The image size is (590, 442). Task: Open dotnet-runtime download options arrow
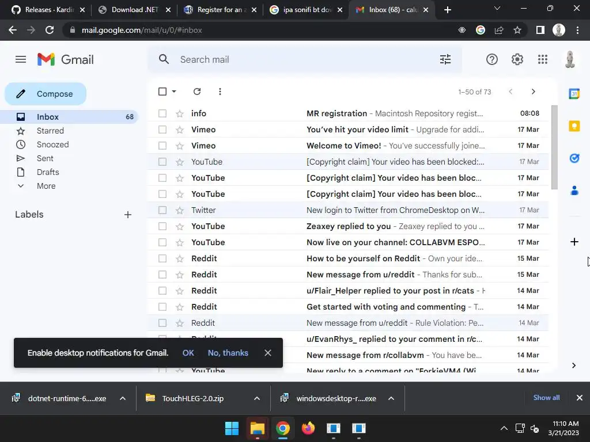pyautogui.click(x=123, y=398)
